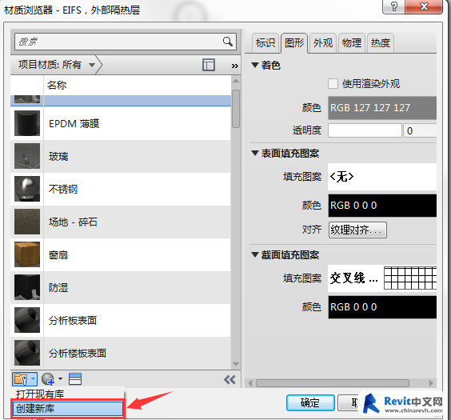Select the 防湿 material thumbnail
This screenshot has height=420, width=451.
(27, 287)
